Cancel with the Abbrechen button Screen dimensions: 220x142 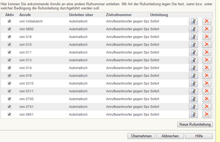click(170, 136)
